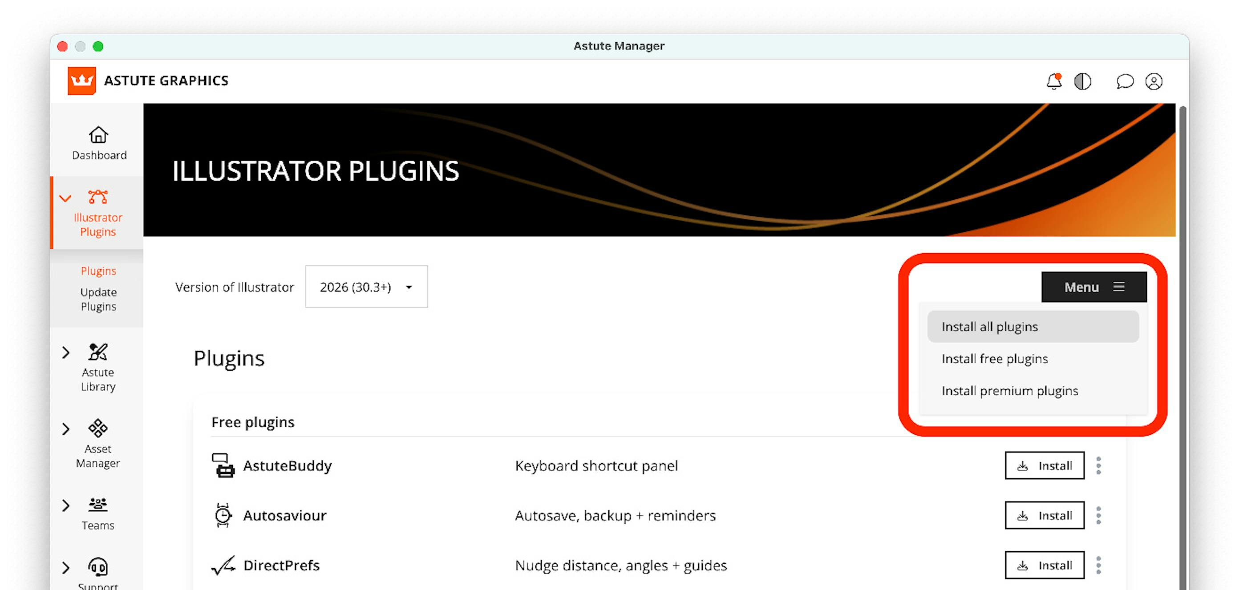Open the Teams sidebar icon

[x=98, y=505]
